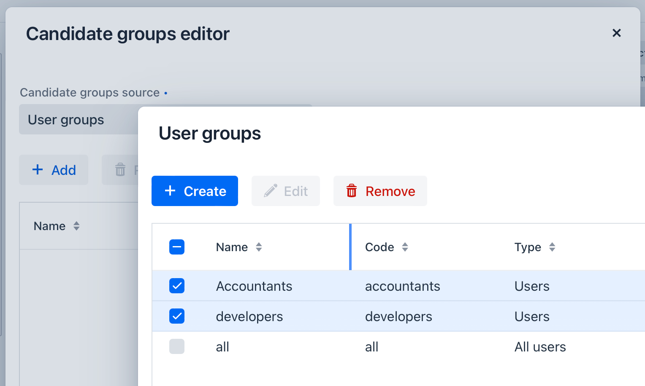Close the Candidate groups editor dialog
The height and width of the screenshot is (386, 645).
617,33
